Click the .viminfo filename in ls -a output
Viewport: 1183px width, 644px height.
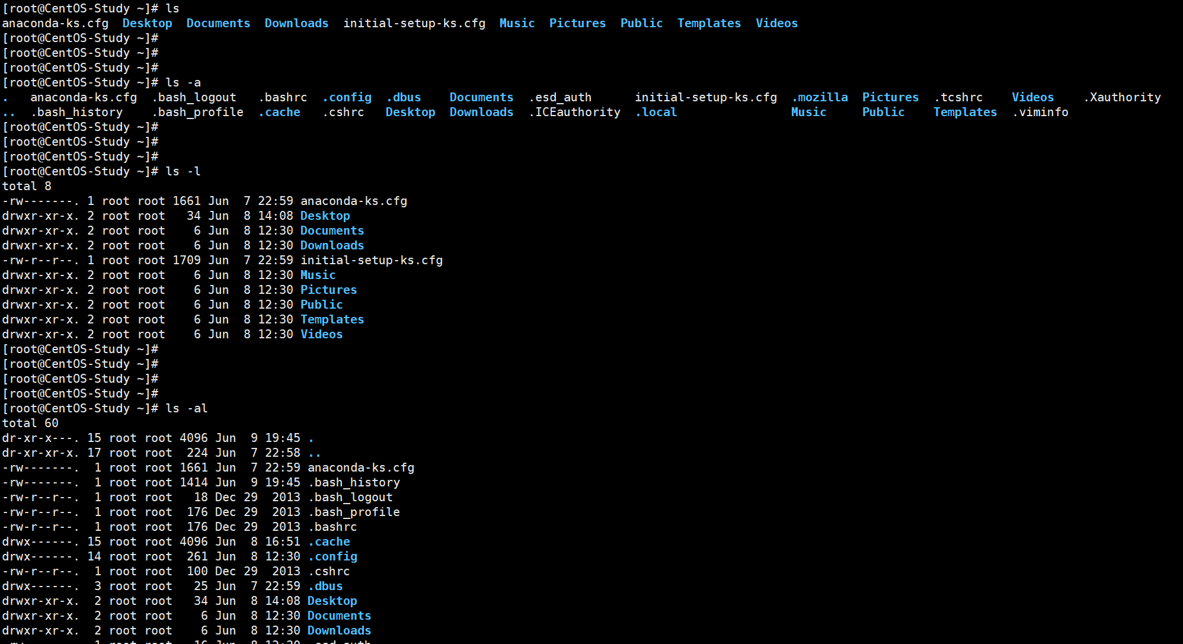(1040, 112)
